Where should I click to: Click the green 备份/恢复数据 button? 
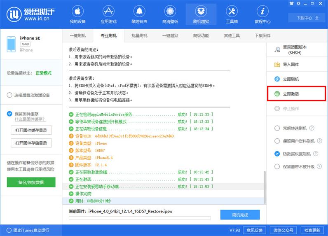[x=31, y=182]
